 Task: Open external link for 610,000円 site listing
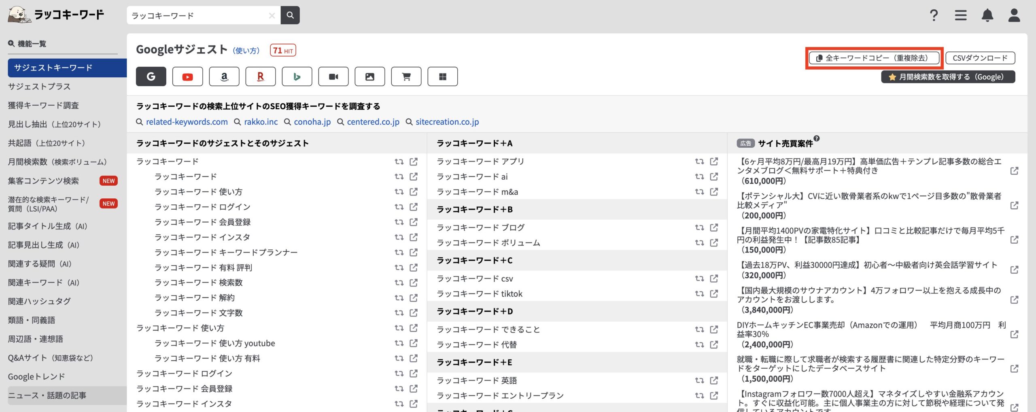pyautogui.click(x=1014, y=171)
